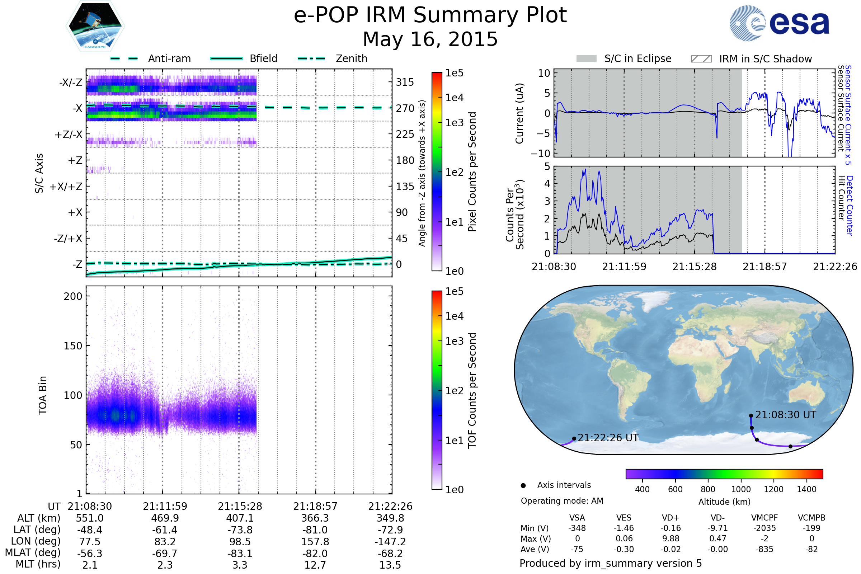Click the Zenith dash-dot legend marker
The height and width of the screenshot is (574, 861).
(x=311, y=58)
